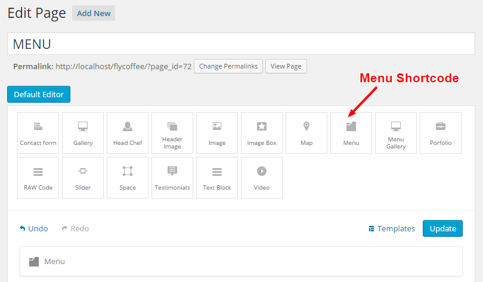Insert the Video element

click(x=262, y=178)
